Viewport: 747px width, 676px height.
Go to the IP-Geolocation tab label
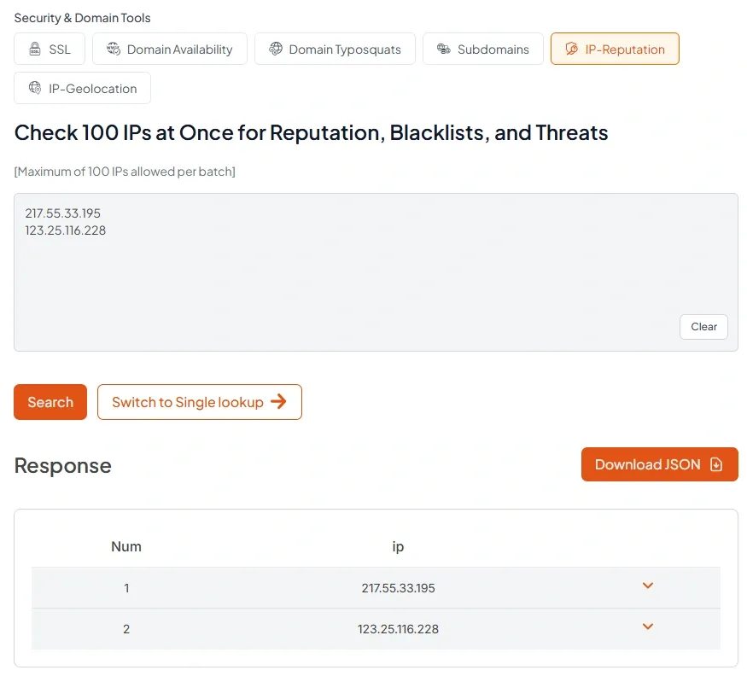93,89
